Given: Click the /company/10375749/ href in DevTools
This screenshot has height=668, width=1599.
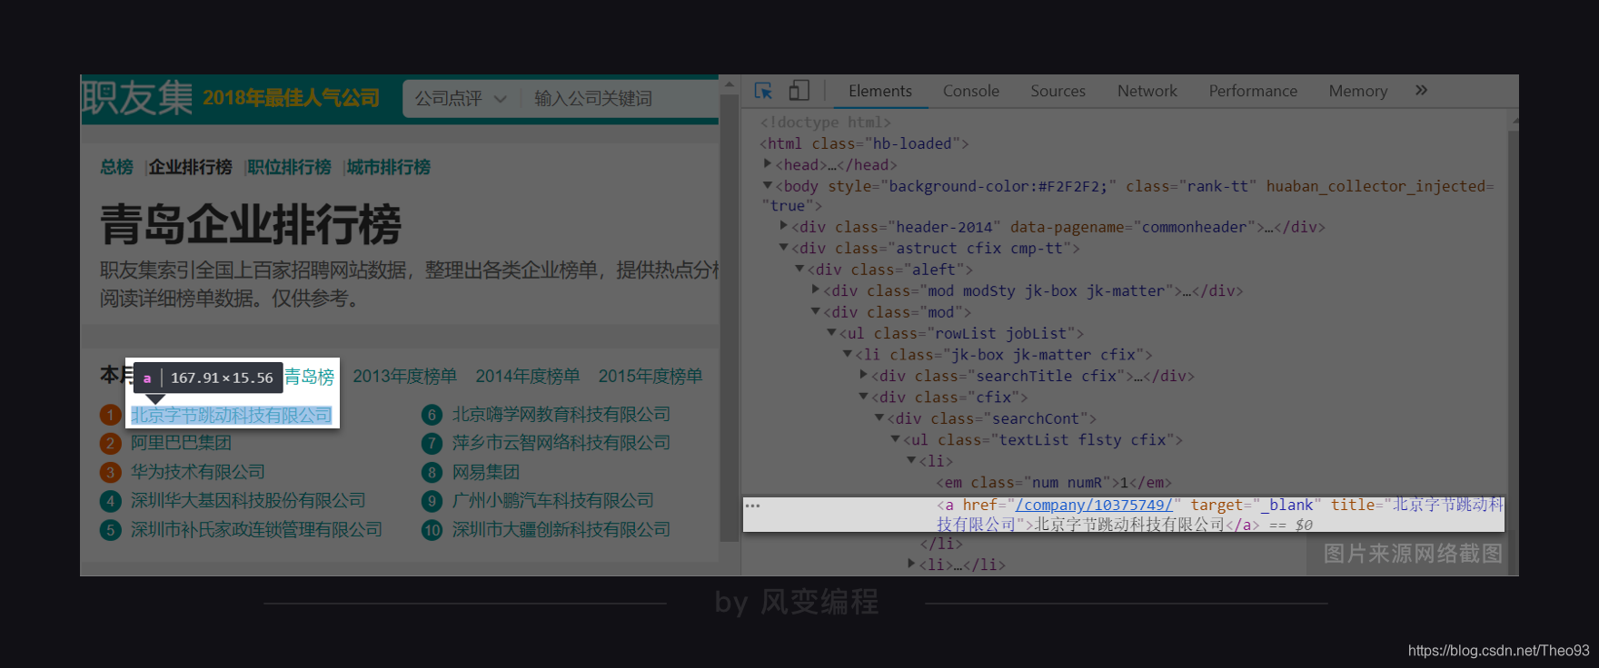Looking at the screenshot, I should [1094, 505].
